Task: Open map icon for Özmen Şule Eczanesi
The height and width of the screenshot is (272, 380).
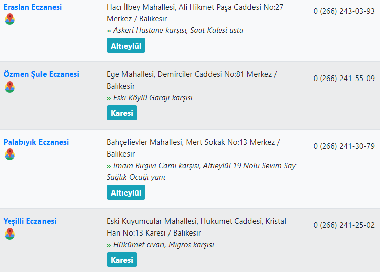Action: coord(10,87)
